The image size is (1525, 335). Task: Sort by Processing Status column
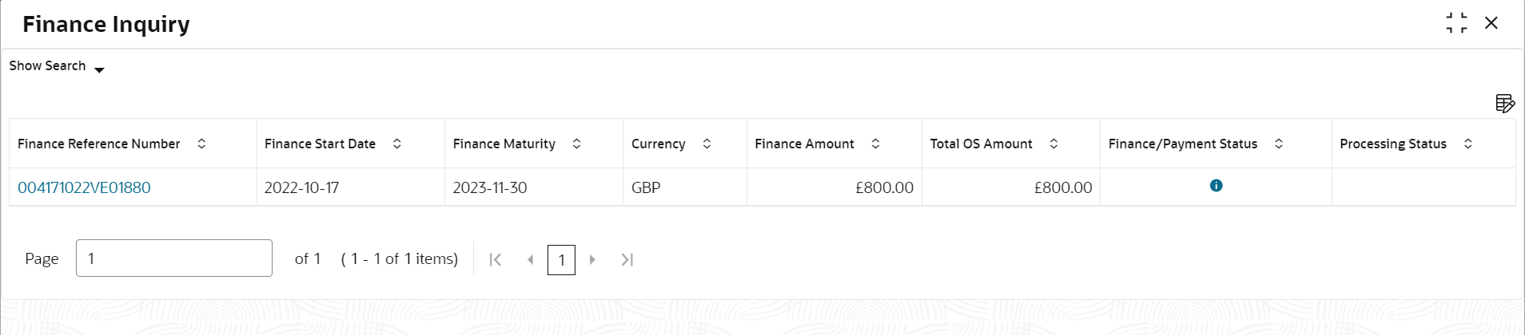click(x=1467, y=144)
